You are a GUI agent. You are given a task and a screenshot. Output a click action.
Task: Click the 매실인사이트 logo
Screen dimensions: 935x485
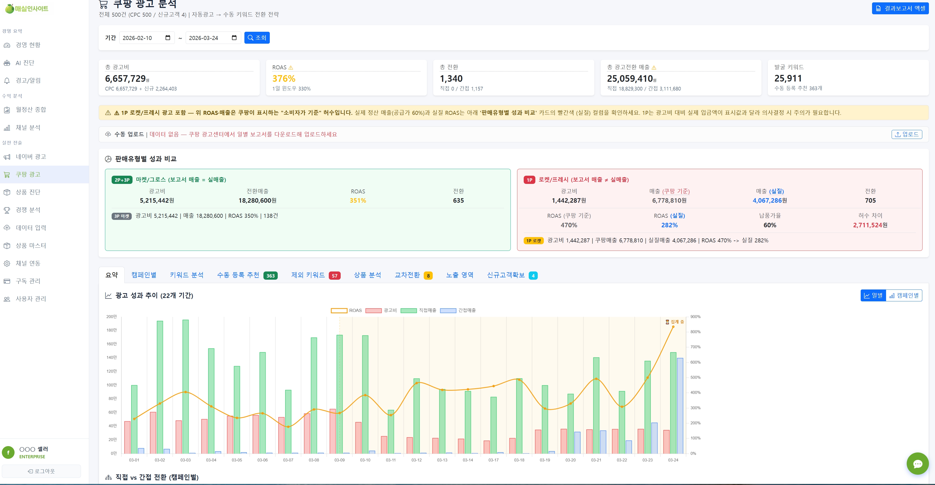pos(27,8)
